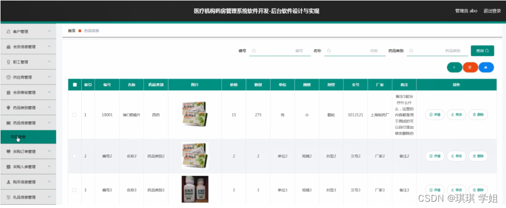
Task: Expand the 采购入库管理 menu chevron
Action: [49, 166]
